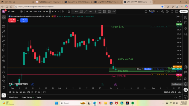Click the Trade button

(x=39, y=97)
